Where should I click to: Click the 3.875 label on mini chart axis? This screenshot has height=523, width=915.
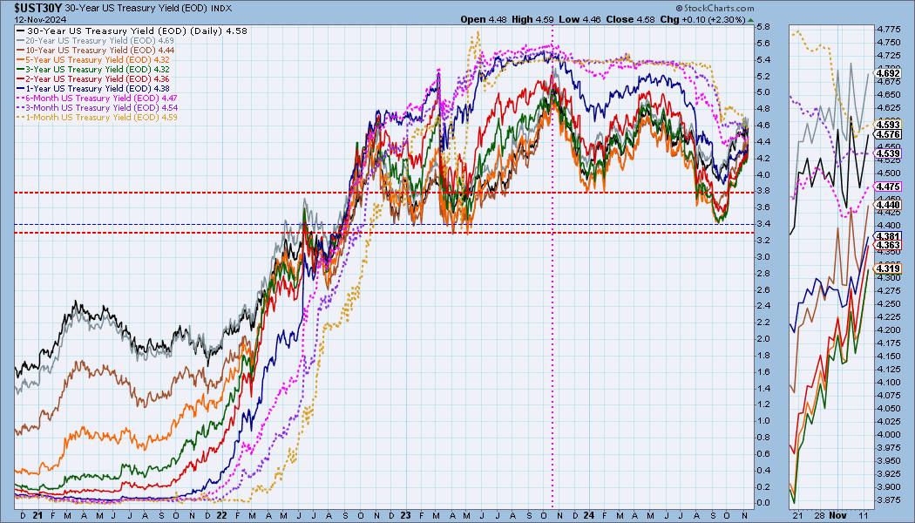point(887,500)
